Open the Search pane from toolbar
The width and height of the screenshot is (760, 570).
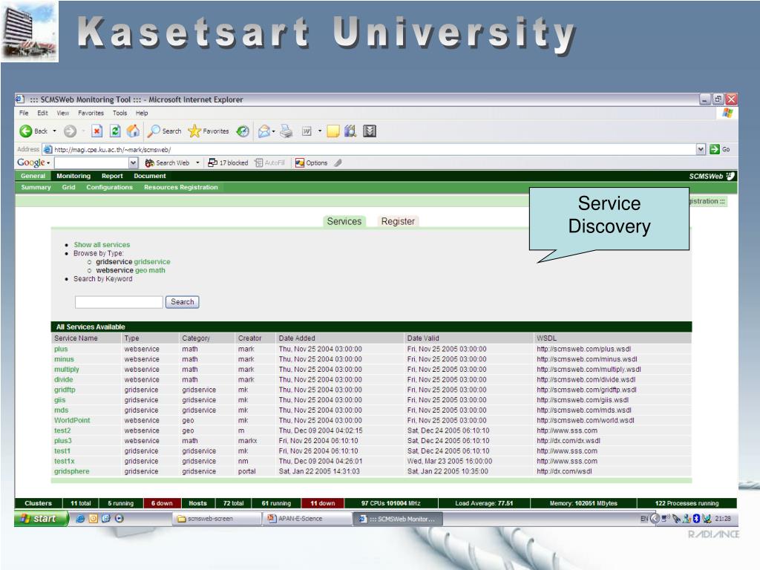[165, 131]
